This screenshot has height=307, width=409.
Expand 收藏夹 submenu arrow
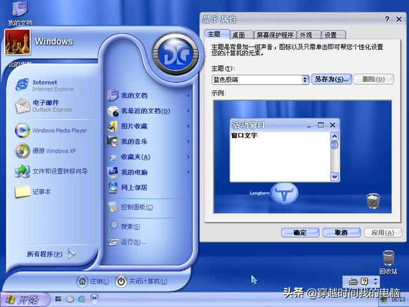tap(189, 157)
